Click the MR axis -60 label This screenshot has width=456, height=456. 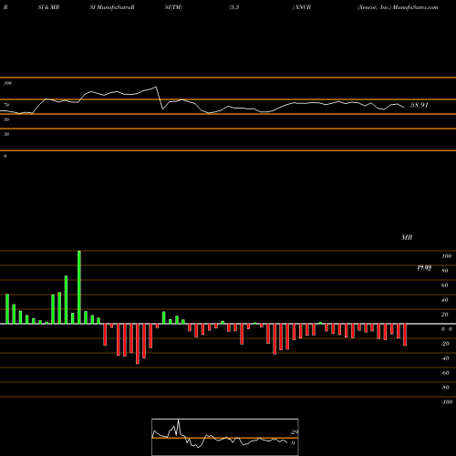[445, 373]
